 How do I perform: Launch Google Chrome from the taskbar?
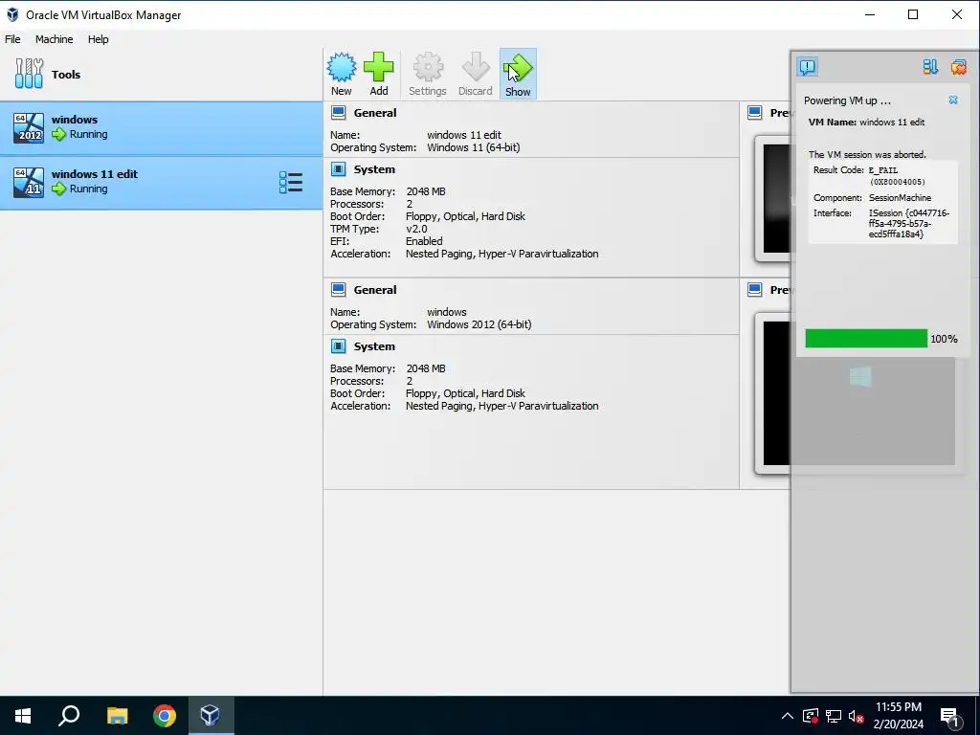[x=165, y=716]
